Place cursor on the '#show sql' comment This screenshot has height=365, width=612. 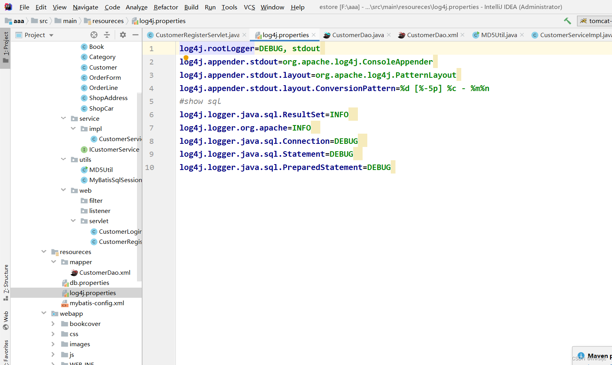click(x=200, y=101)
